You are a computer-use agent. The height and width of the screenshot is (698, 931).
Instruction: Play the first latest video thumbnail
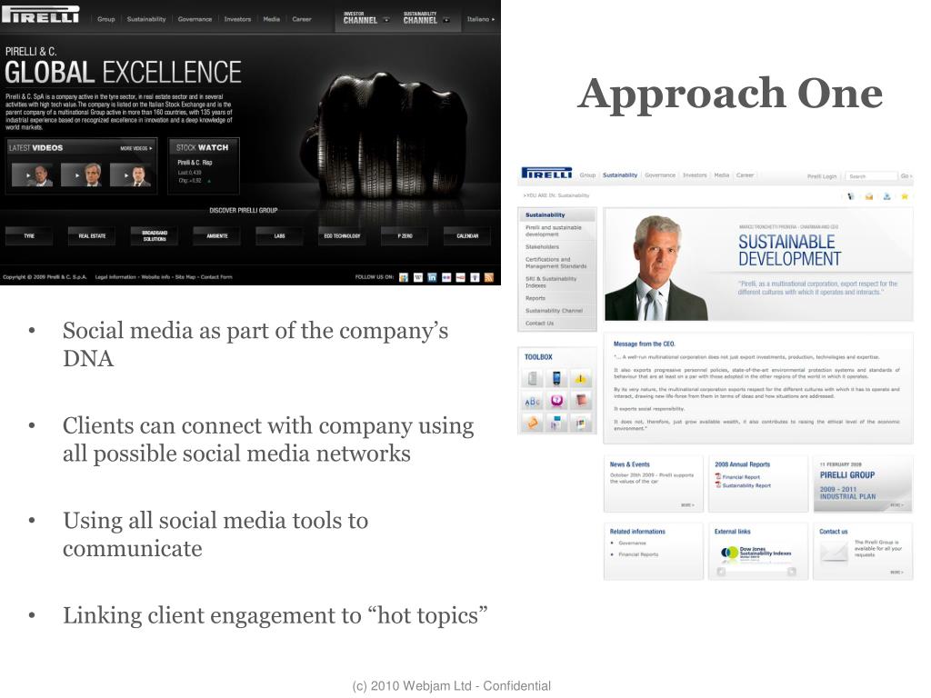[33, 175]
